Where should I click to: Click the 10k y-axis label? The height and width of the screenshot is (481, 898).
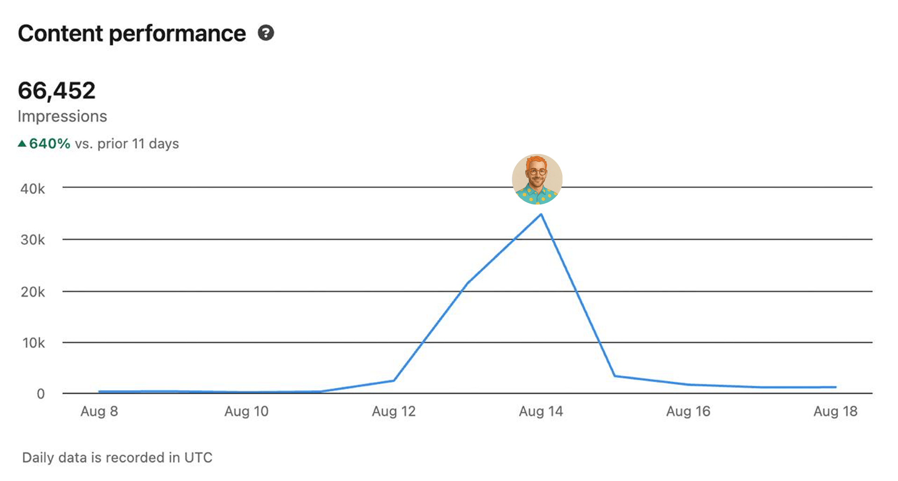tap(34, 343)
